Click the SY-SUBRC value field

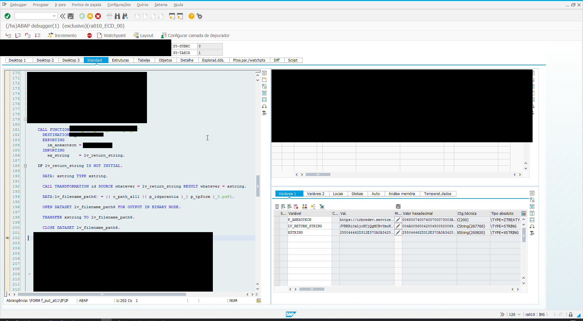click(x=210, y=46)
